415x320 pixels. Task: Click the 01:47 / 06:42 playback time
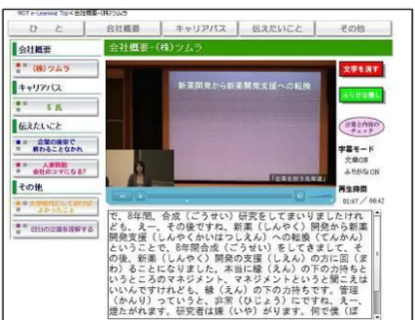(364, 201)
